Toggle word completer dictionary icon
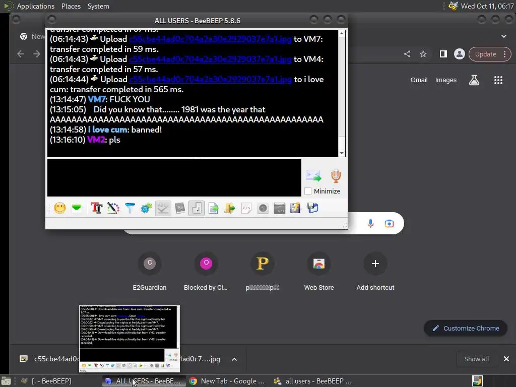 pos(180,208)
